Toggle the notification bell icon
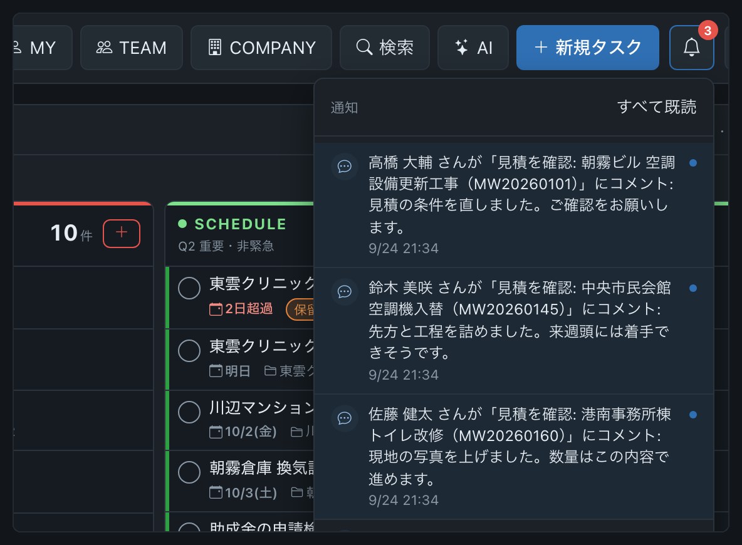The image size is (742, 545). click(691, 48)
